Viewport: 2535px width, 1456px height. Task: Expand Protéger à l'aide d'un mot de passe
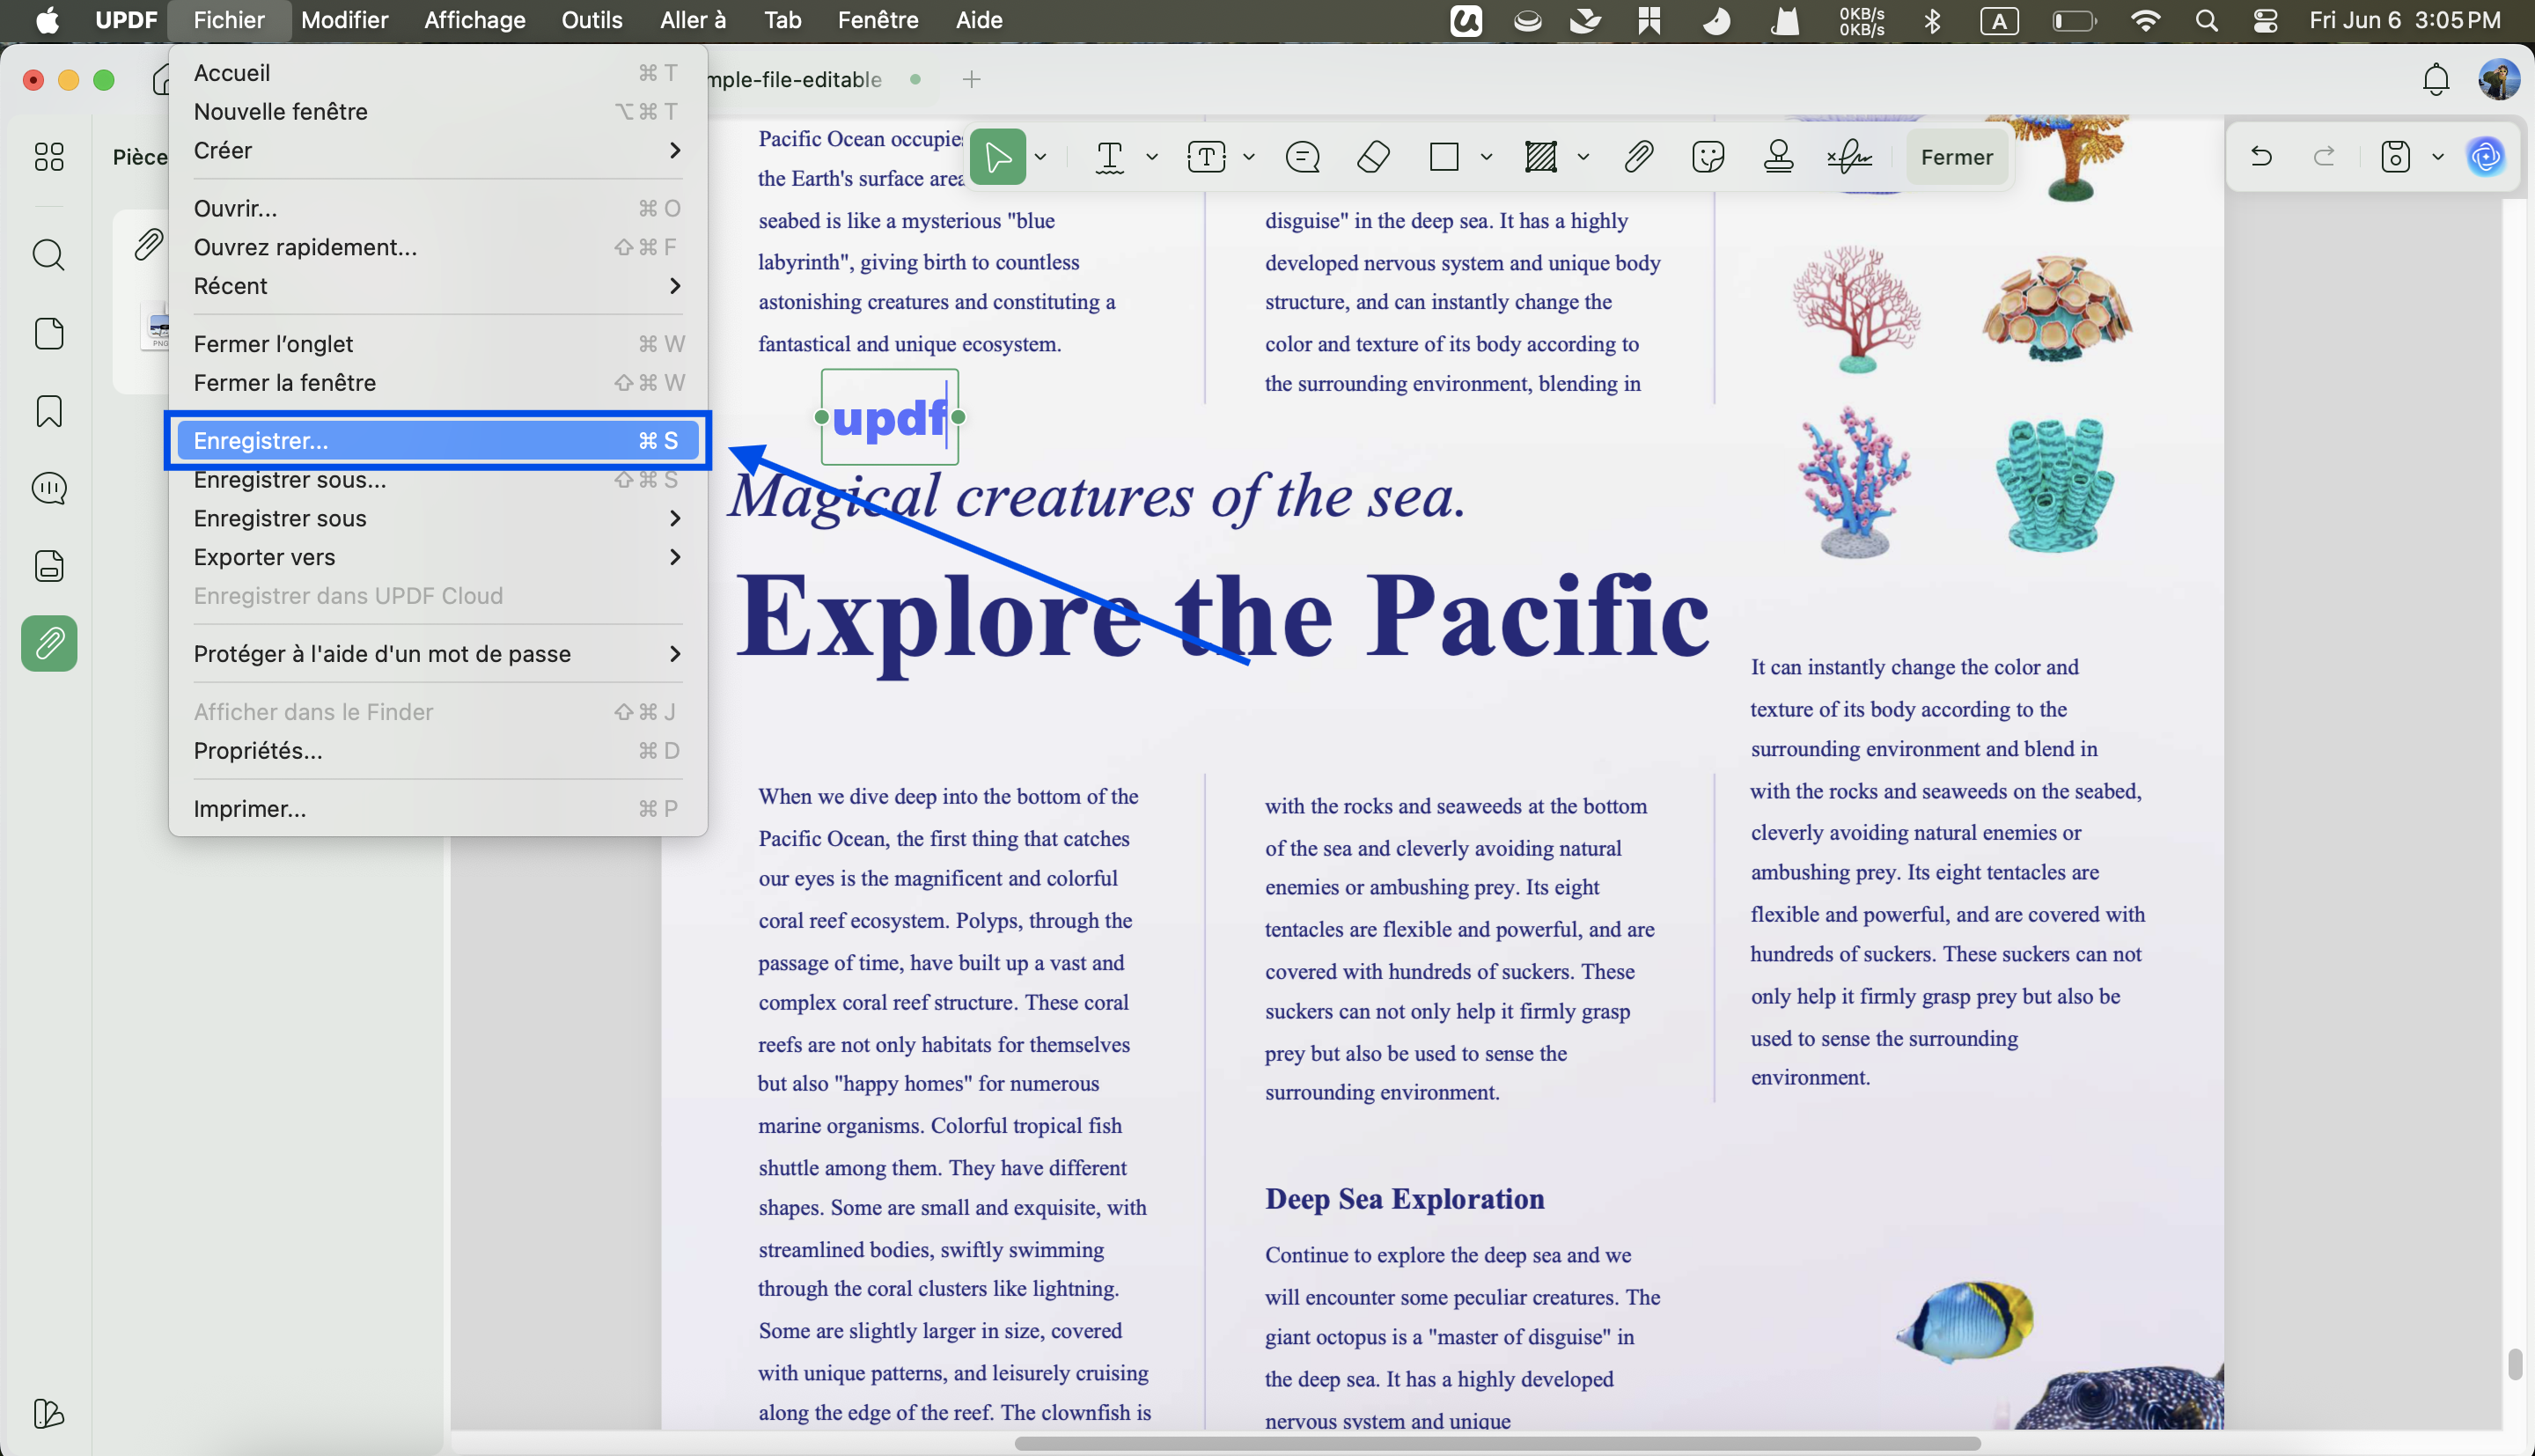437,654
